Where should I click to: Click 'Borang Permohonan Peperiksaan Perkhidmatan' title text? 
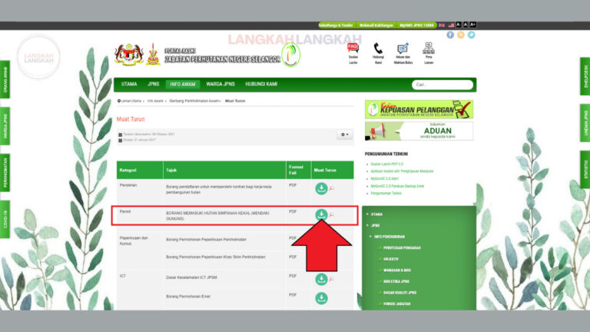(206, 240)
